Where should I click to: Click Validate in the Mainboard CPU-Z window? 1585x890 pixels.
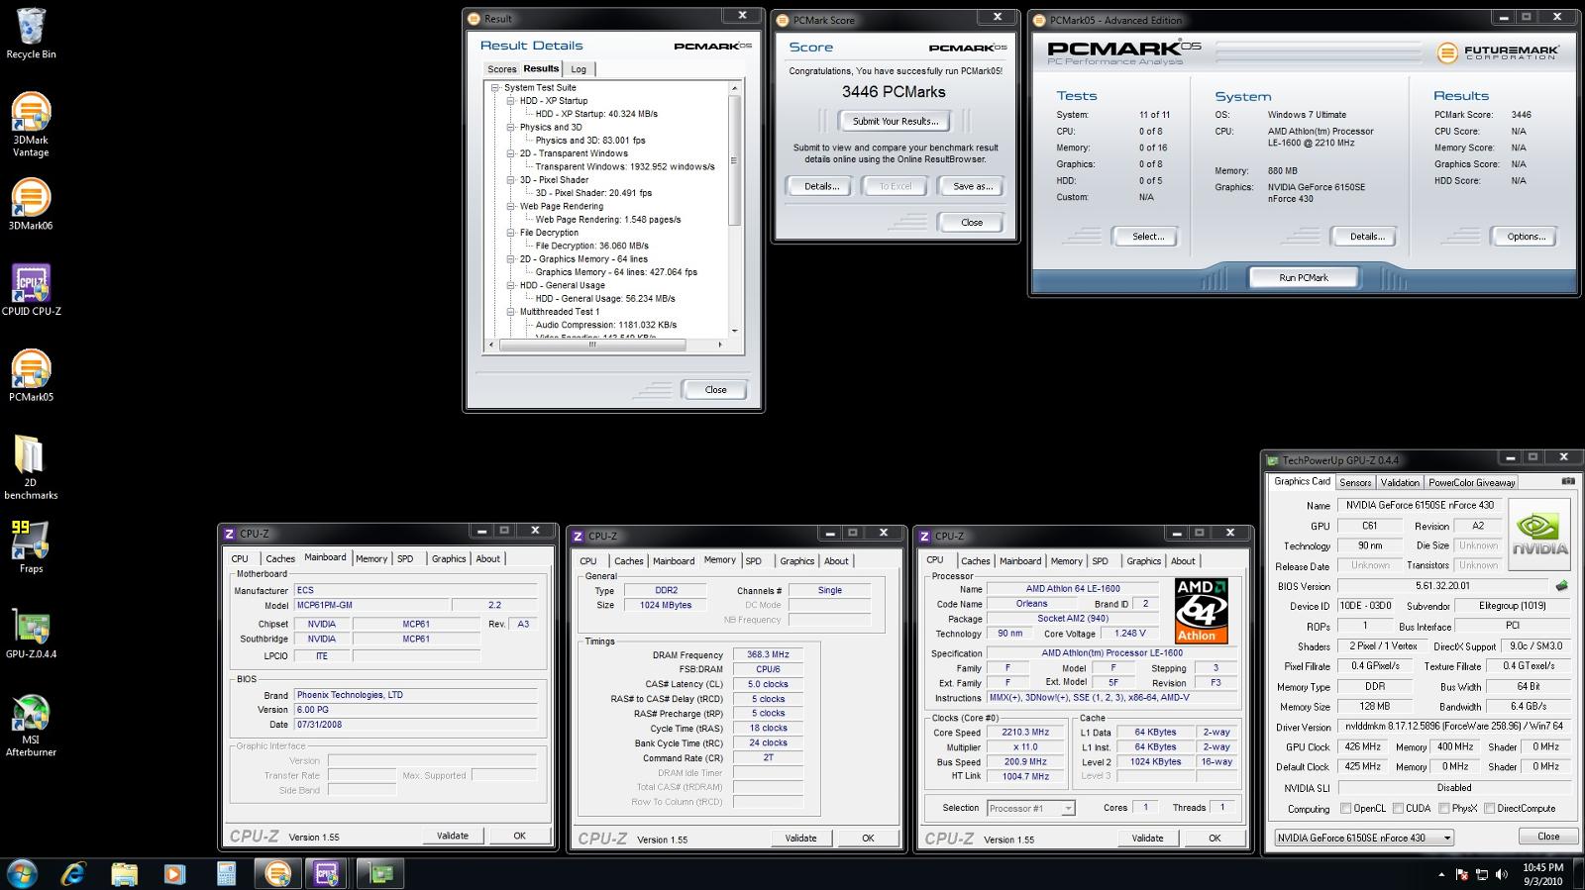click(x=453, y=836)
